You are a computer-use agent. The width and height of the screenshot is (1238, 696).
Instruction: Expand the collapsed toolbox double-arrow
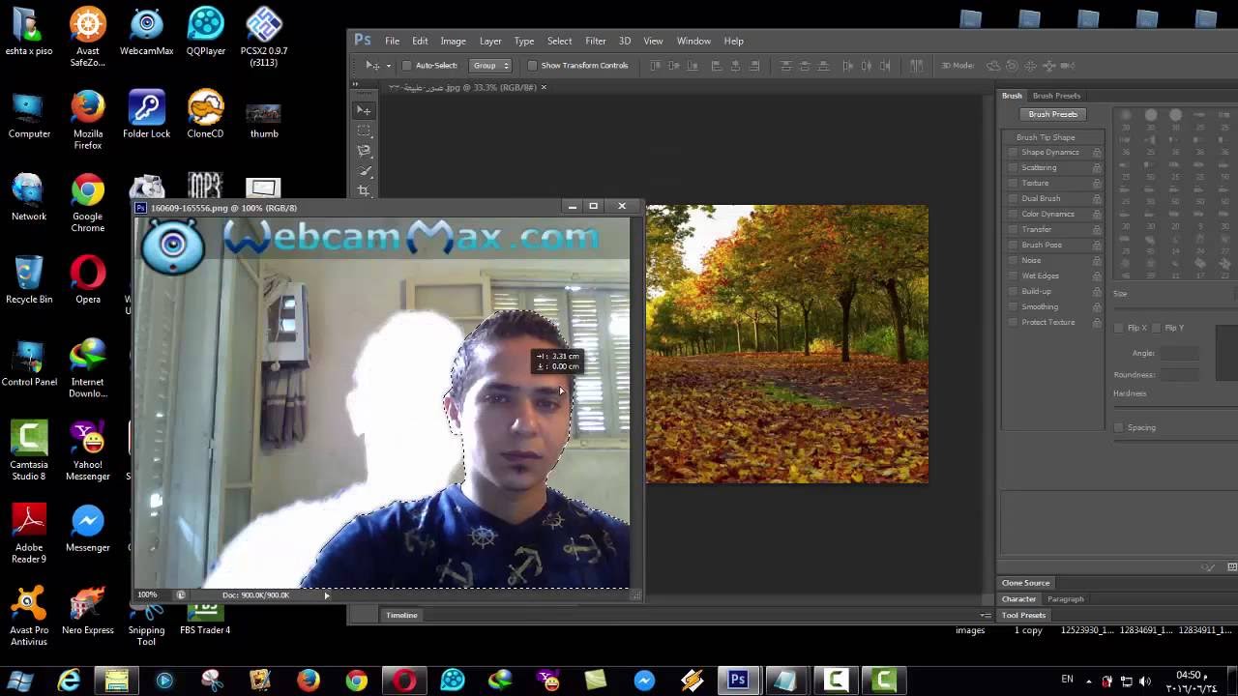click(356, 86)
